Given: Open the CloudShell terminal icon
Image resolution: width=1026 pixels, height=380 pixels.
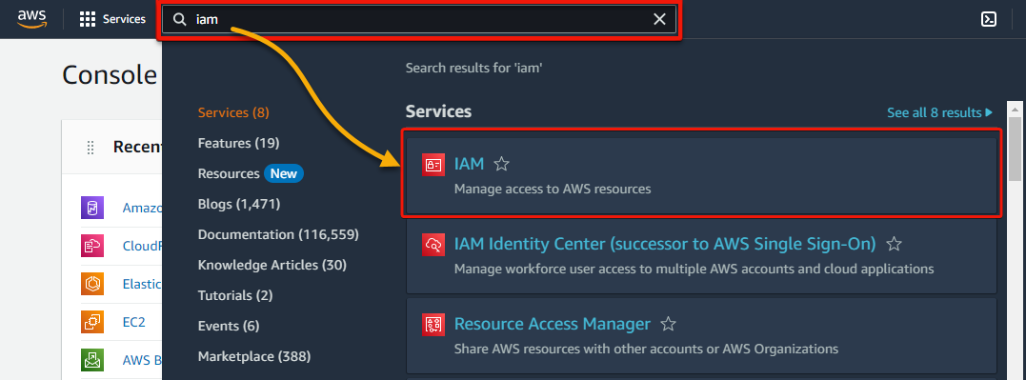Looking at the screenshot, I should (x=989, y=20).
